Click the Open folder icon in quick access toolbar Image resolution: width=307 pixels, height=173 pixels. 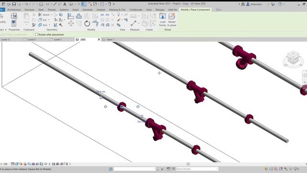click(9, 4)
